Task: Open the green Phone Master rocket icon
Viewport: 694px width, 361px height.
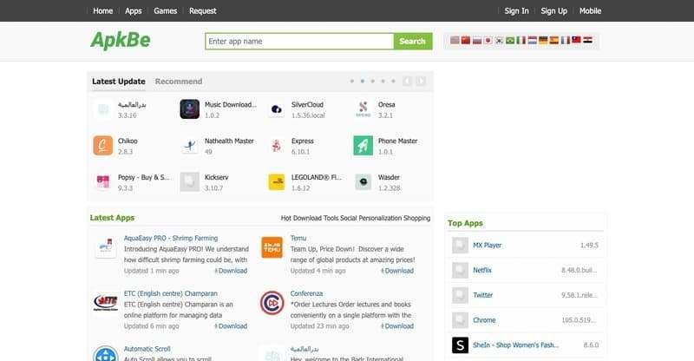Action: (363, 146)
